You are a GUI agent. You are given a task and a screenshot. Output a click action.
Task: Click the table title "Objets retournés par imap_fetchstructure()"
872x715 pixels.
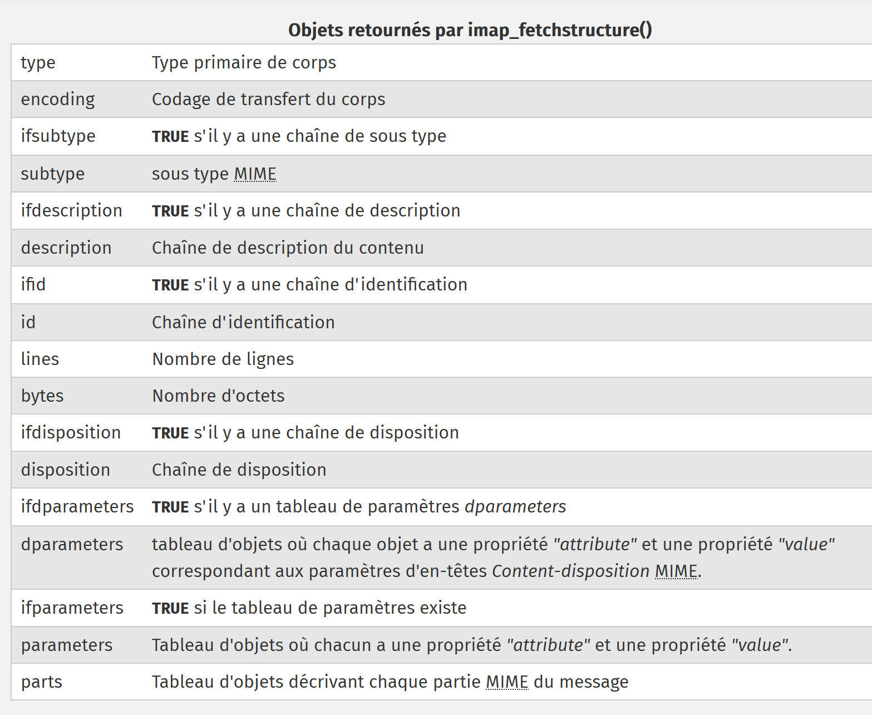[470, 30]
